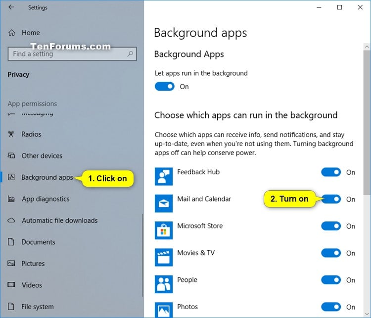
Task: Click the Photos app label
Action: pyautogui.click(x=187, y=307)
